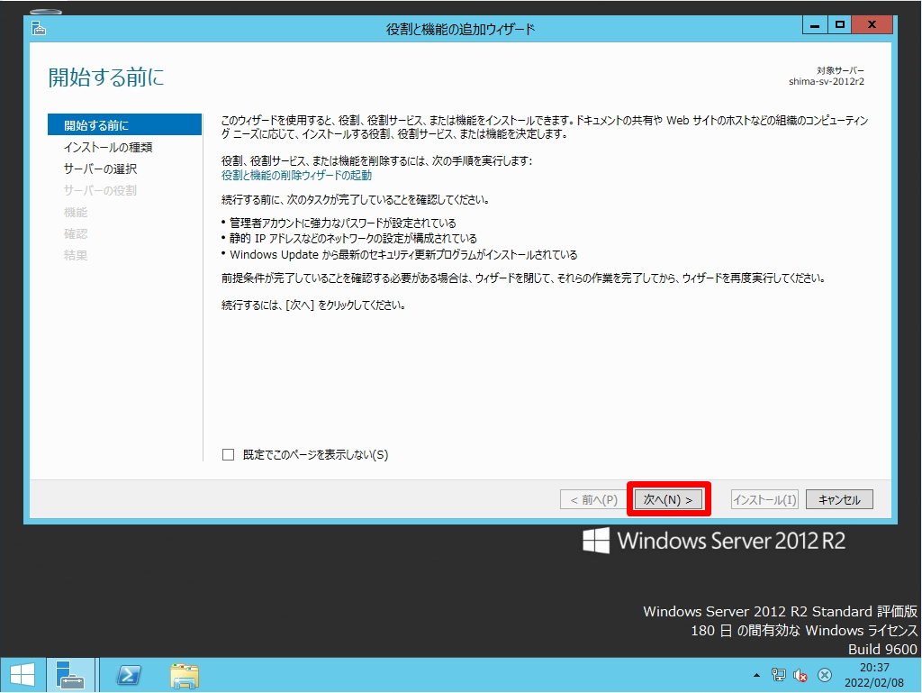Click the 対象サーバー label
922x693 pixels.
click(x=840, y=70)
